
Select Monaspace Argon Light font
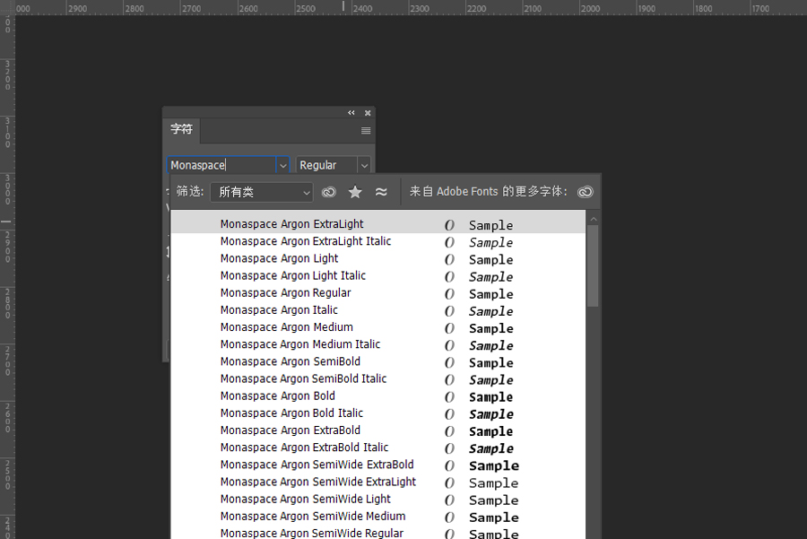click(378, 258)
